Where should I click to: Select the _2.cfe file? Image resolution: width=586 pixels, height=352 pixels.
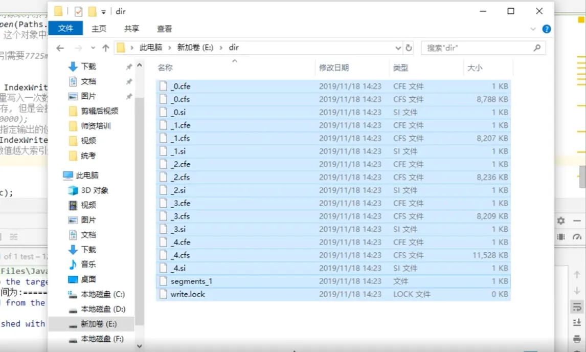coord(333,164)
